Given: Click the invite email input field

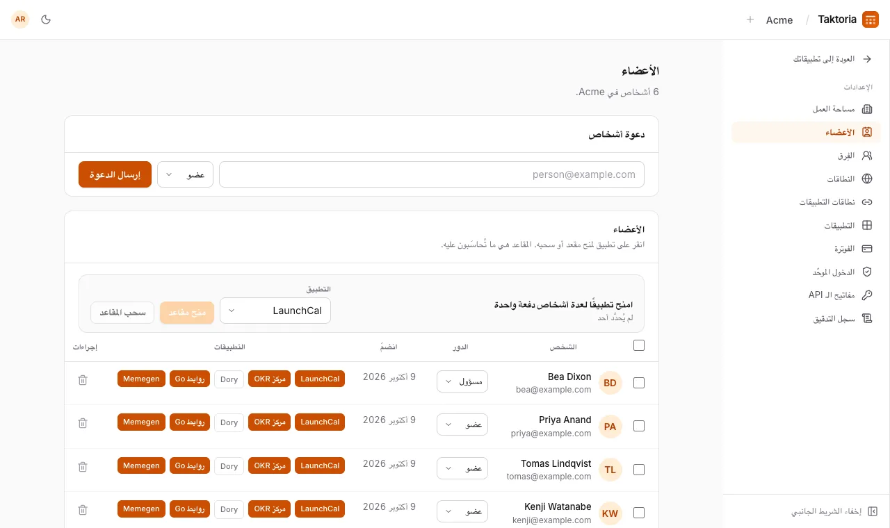Looking at the screenshot, I should pyautogui.click(x=432, y=174).
